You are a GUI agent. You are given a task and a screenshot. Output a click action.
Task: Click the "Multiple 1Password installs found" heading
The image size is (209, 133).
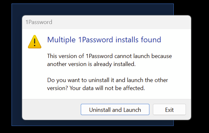[104, 40]
